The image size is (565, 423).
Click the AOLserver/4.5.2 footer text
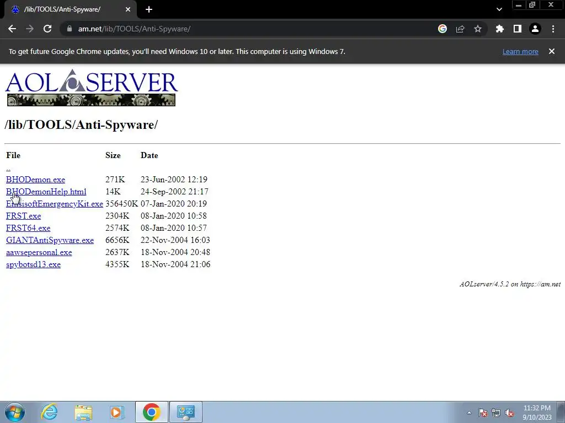pyautogui.click(x=510, y=284)
